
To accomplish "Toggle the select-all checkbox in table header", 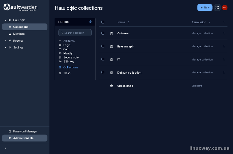I will (103, 22).
